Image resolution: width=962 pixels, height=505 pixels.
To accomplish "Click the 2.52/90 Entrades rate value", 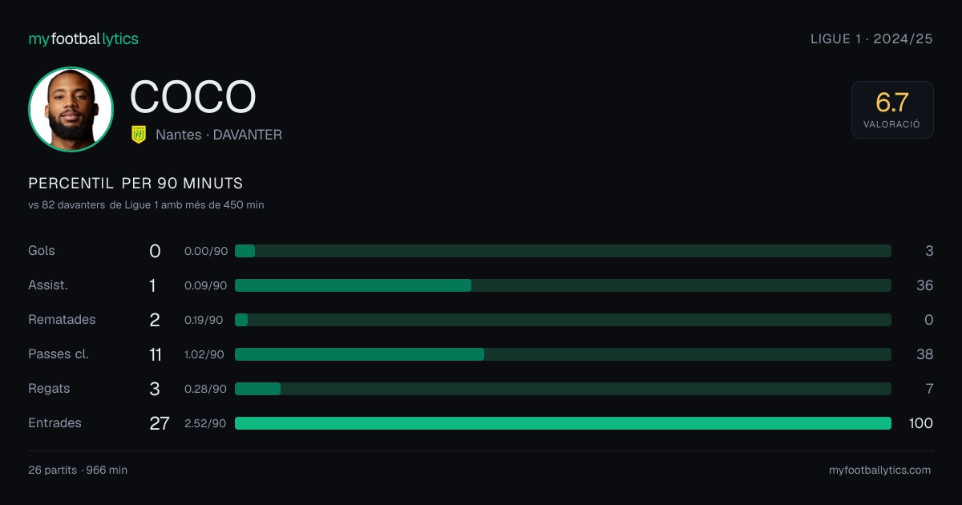I will click(x=205, y=423).
